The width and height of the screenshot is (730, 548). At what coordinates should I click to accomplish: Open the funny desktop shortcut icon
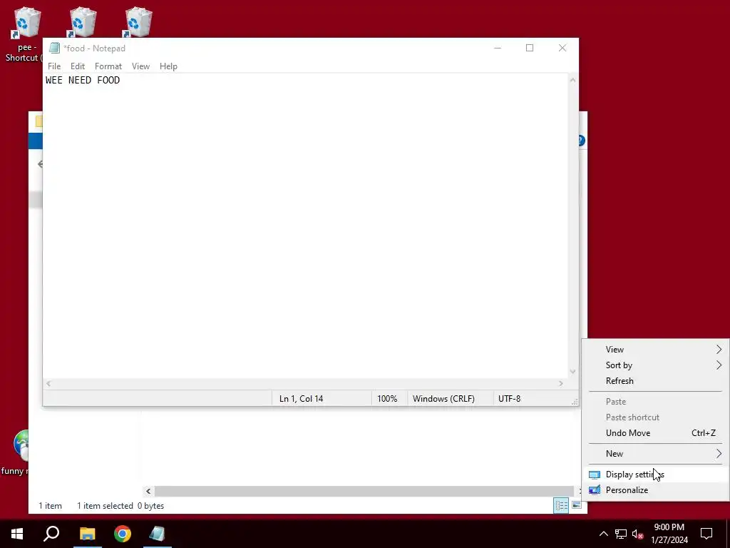21,445
